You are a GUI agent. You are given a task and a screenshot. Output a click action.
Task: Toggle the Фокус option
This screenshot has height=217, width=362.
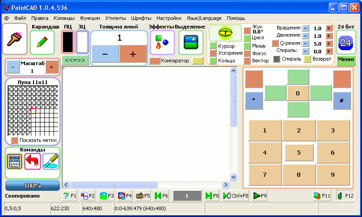click(247, 53)
